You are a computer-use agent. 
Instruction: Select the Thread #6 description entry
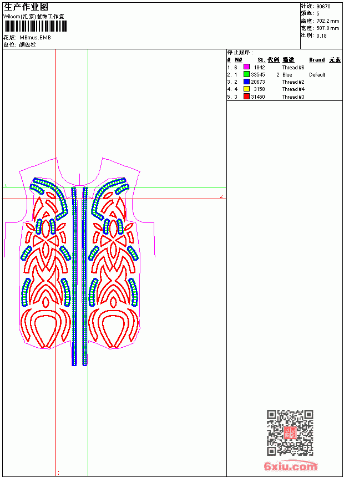point(293,67)
